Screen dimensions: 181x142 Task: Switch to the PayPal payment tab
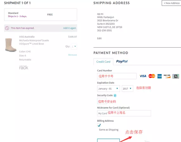[x=122, y=61]
